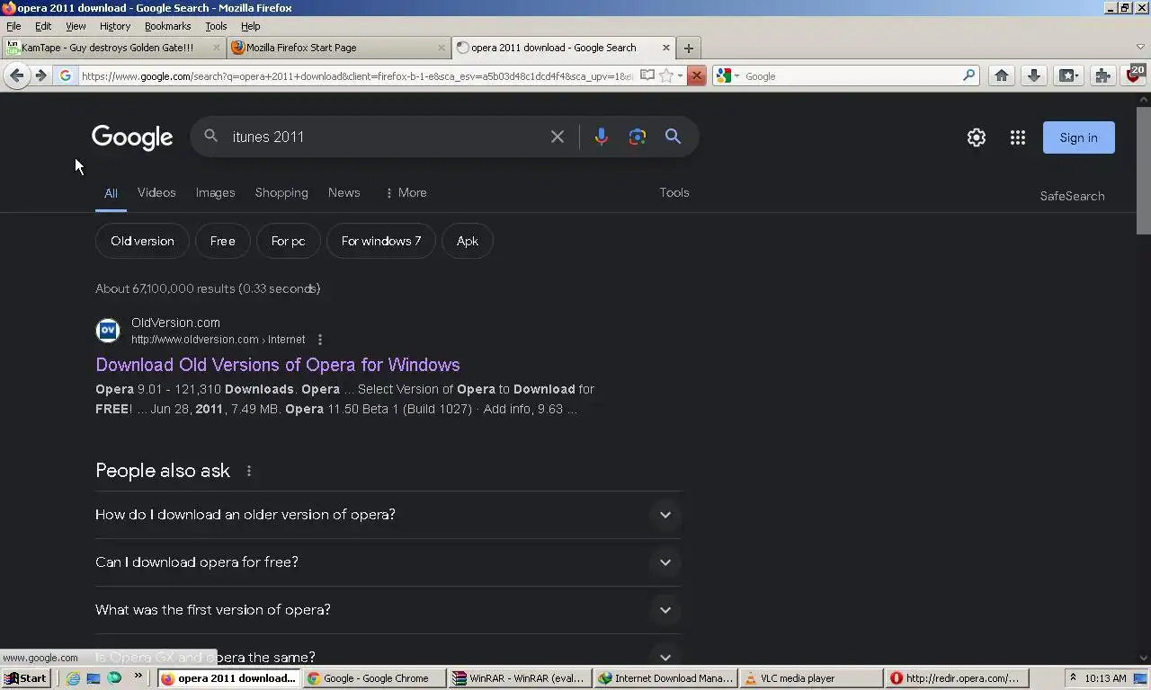Open Google quick settings gear

point(977,137)
